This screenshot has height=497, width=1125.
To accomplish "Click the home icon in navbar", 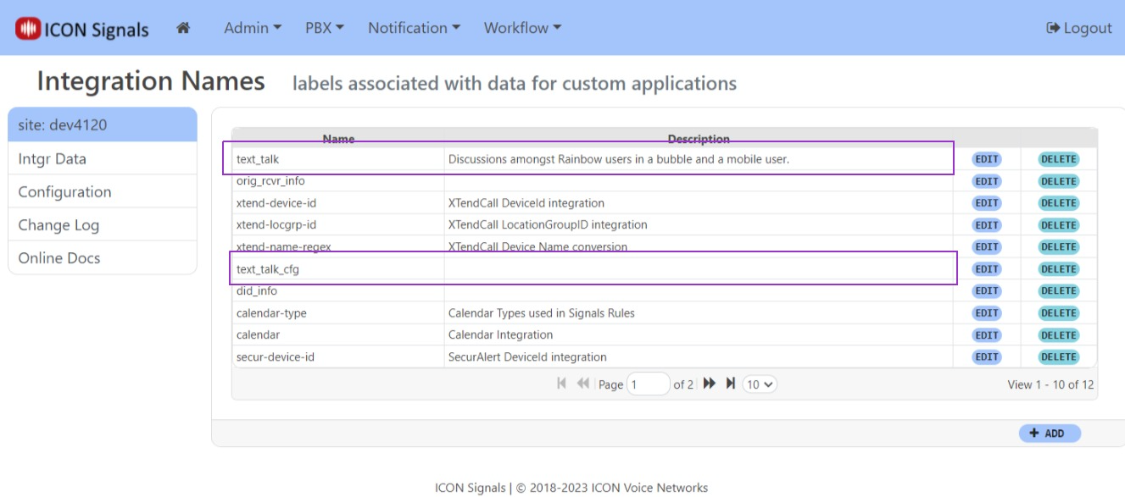I will point(182,28).
